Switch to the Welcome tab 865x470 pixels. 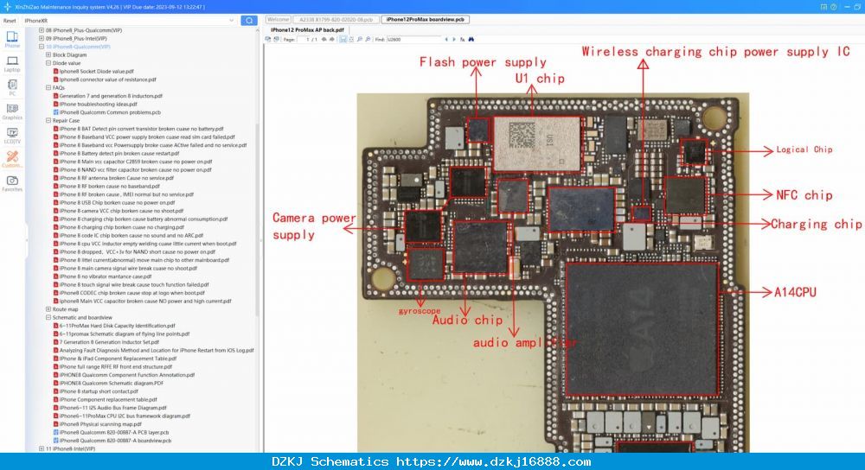[x=278, y=19]
